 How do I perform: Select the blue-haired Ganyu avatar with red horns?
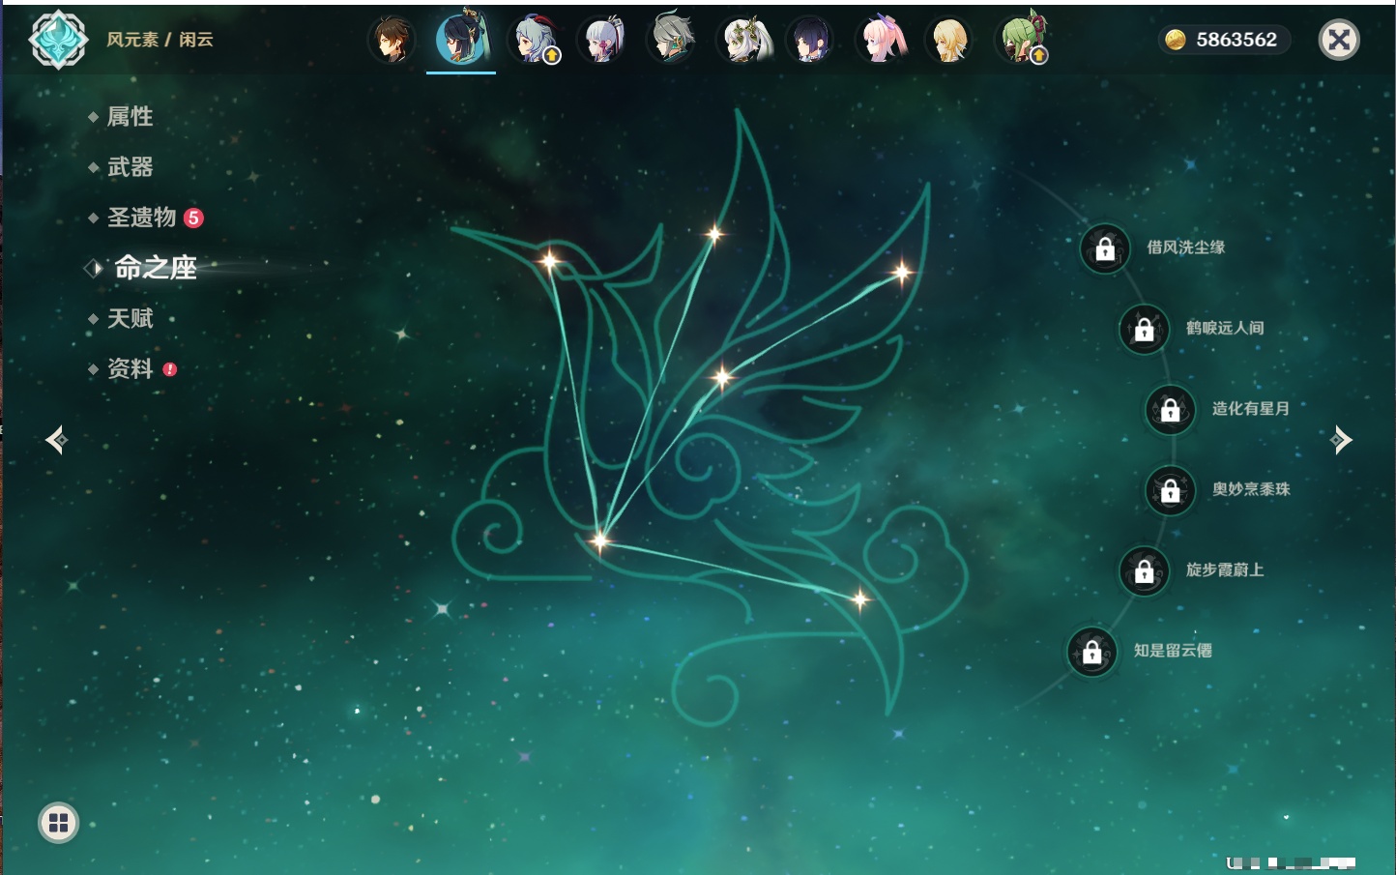click(534, 40)
